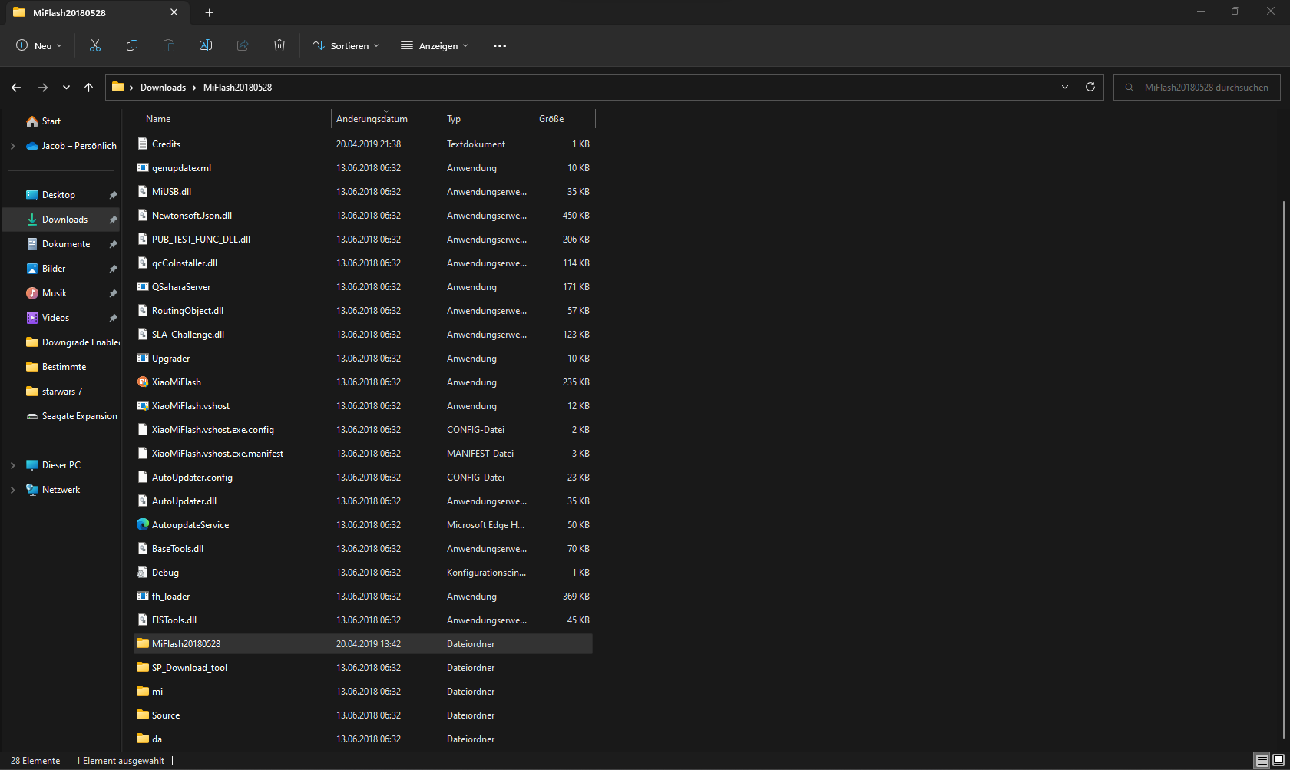Open the Anzeigen view dropdown

[435, 46]
